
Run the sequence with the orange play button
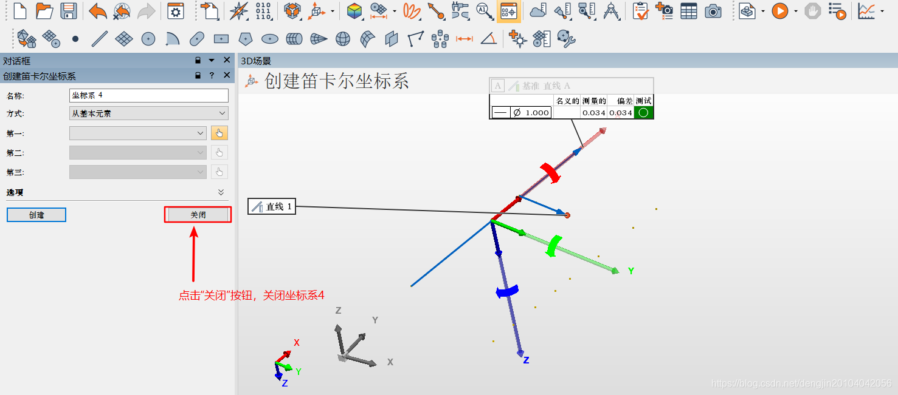pyautogui.click(x=780, y=10)
